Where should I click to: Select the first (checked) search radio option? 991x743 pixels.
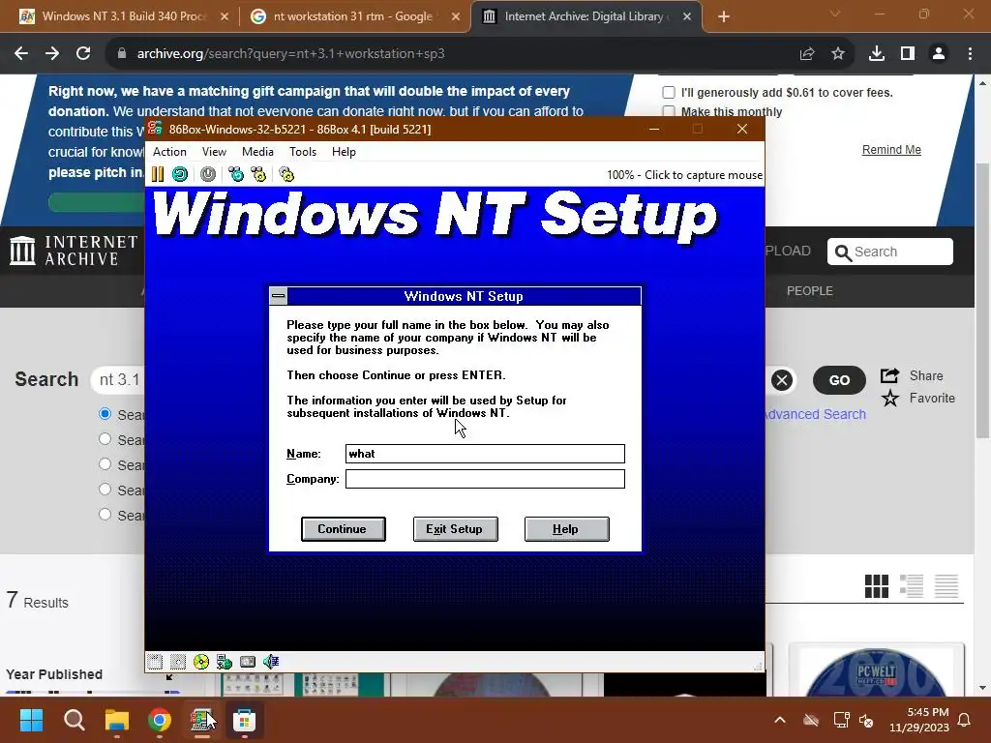pos(105,414)
